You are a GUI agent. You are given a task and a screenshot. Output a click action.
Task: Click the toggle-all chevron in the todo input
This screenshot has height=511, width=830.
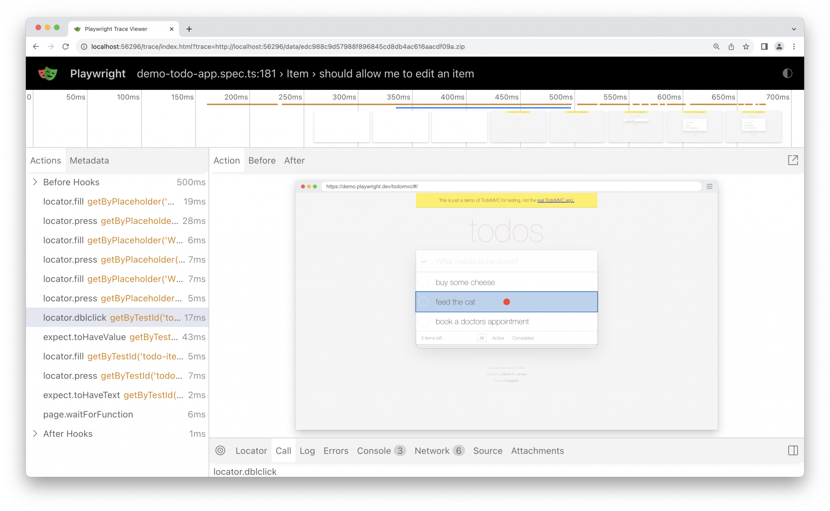point(424,261)
